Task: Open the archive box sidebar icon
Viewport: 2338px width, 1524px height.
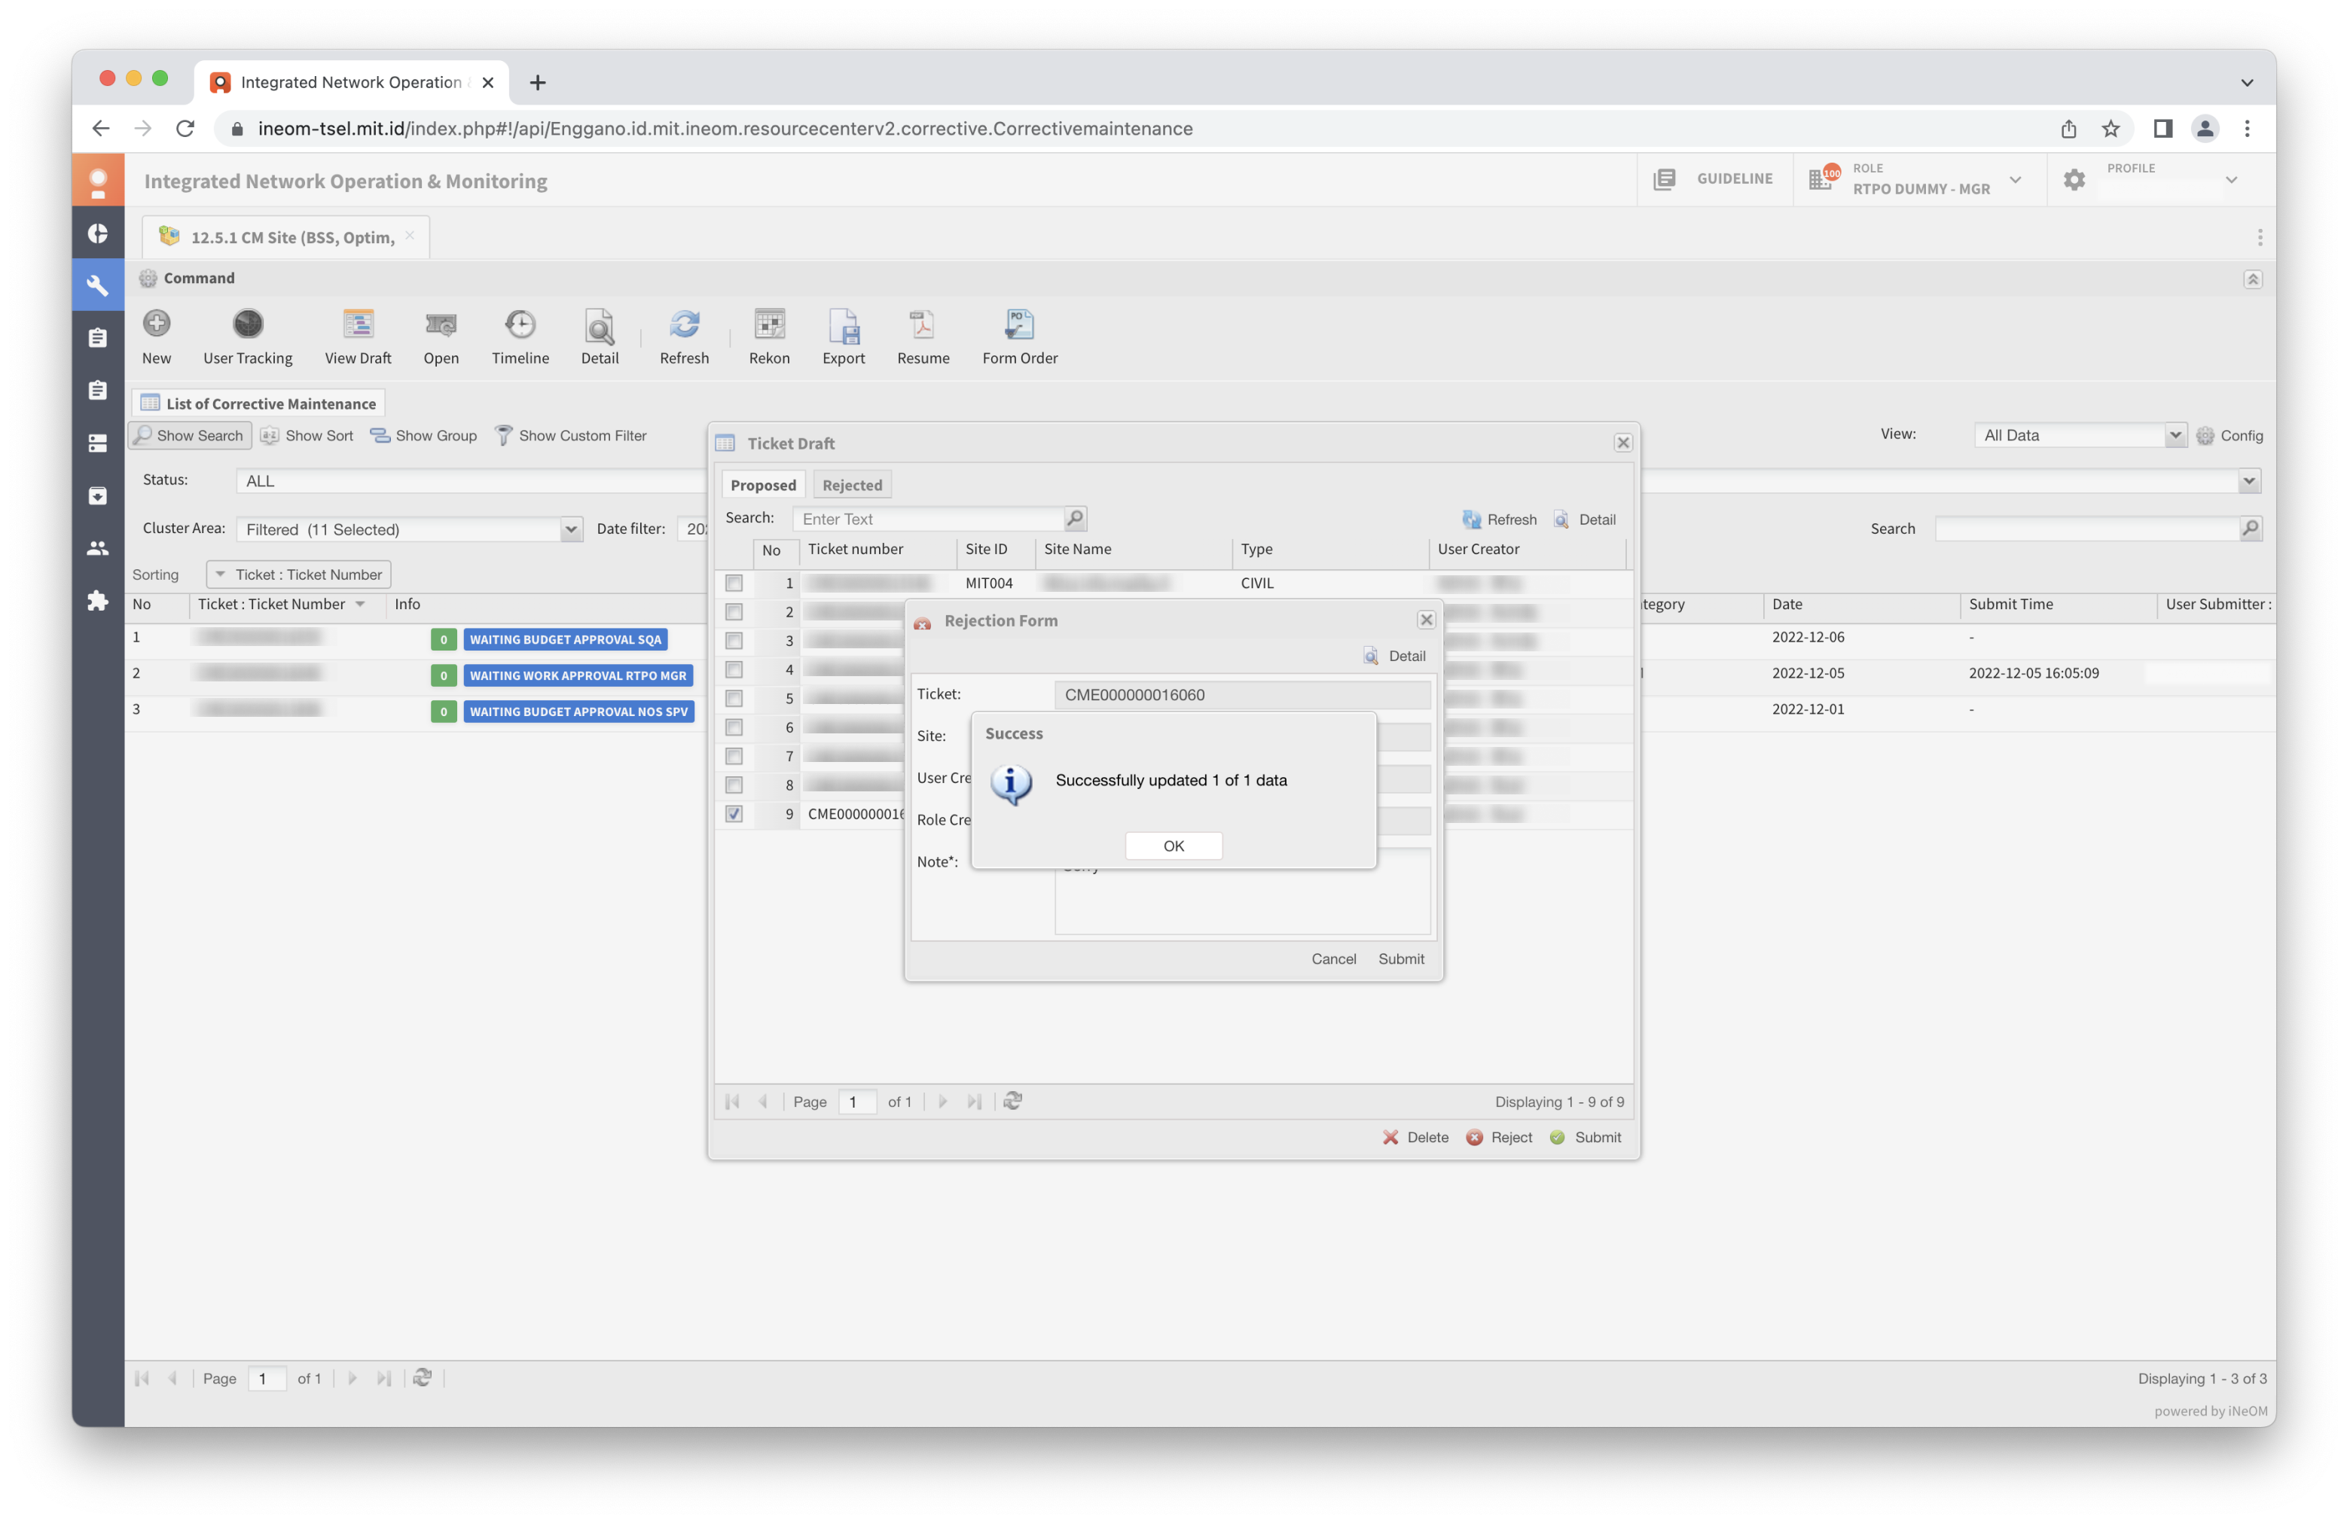Action: (x=97, y=495)
